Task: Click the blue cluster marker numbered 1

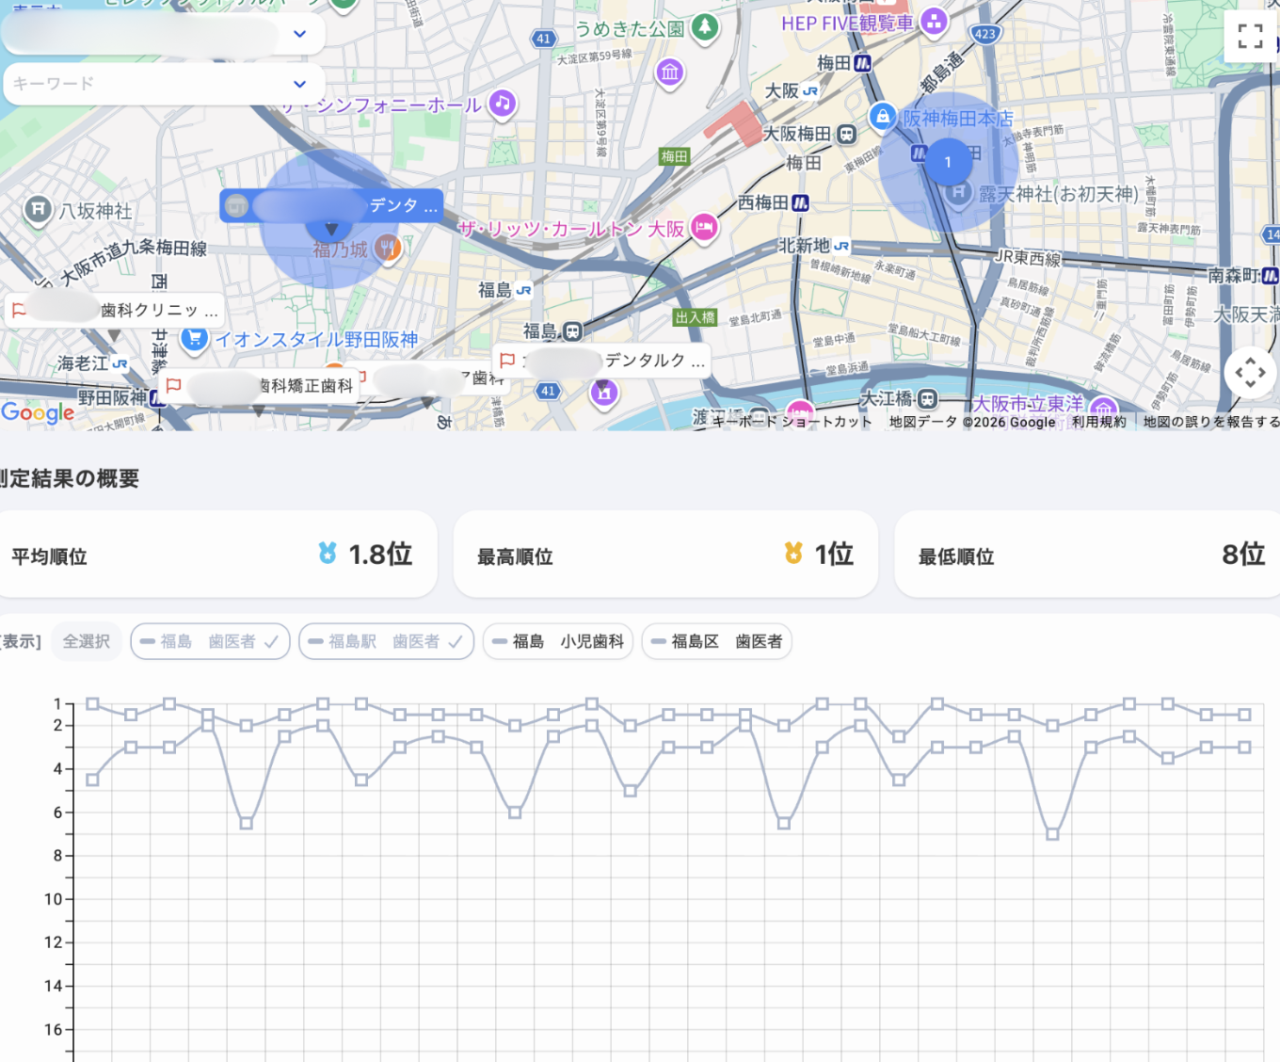Action: pyautogui.click(x=948, y=162)
